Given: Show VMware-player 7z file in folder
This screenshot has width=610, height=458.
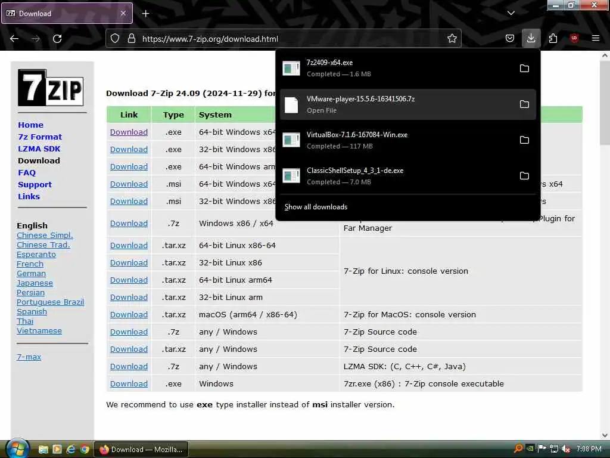Looking at the screenshot, I should coord(524,104).
